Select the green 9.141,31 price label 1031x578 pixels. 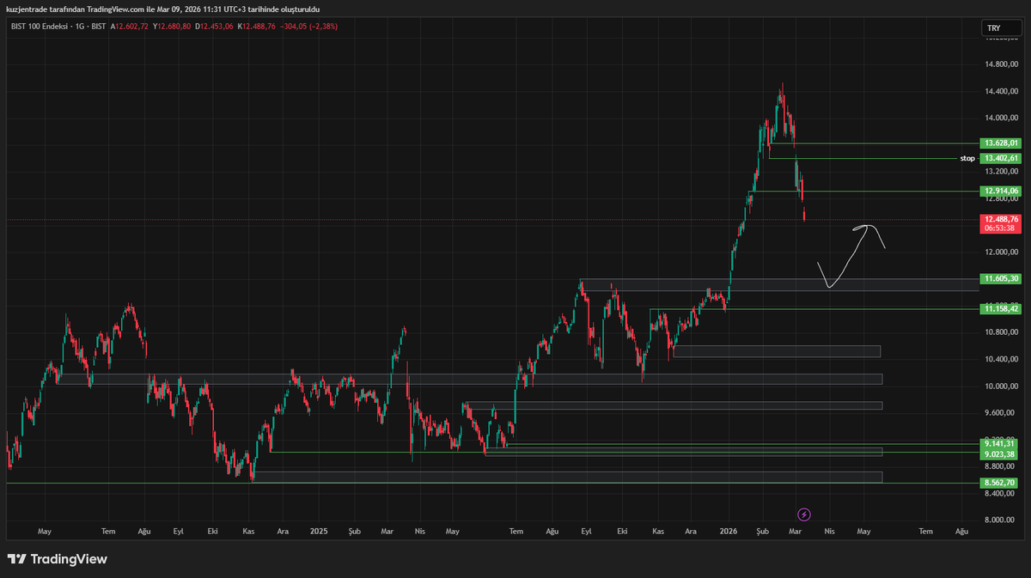pos(1001,443)
